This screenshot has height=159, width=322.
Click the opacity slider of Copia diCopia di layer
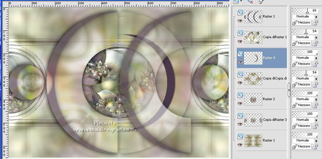(305, 72)
